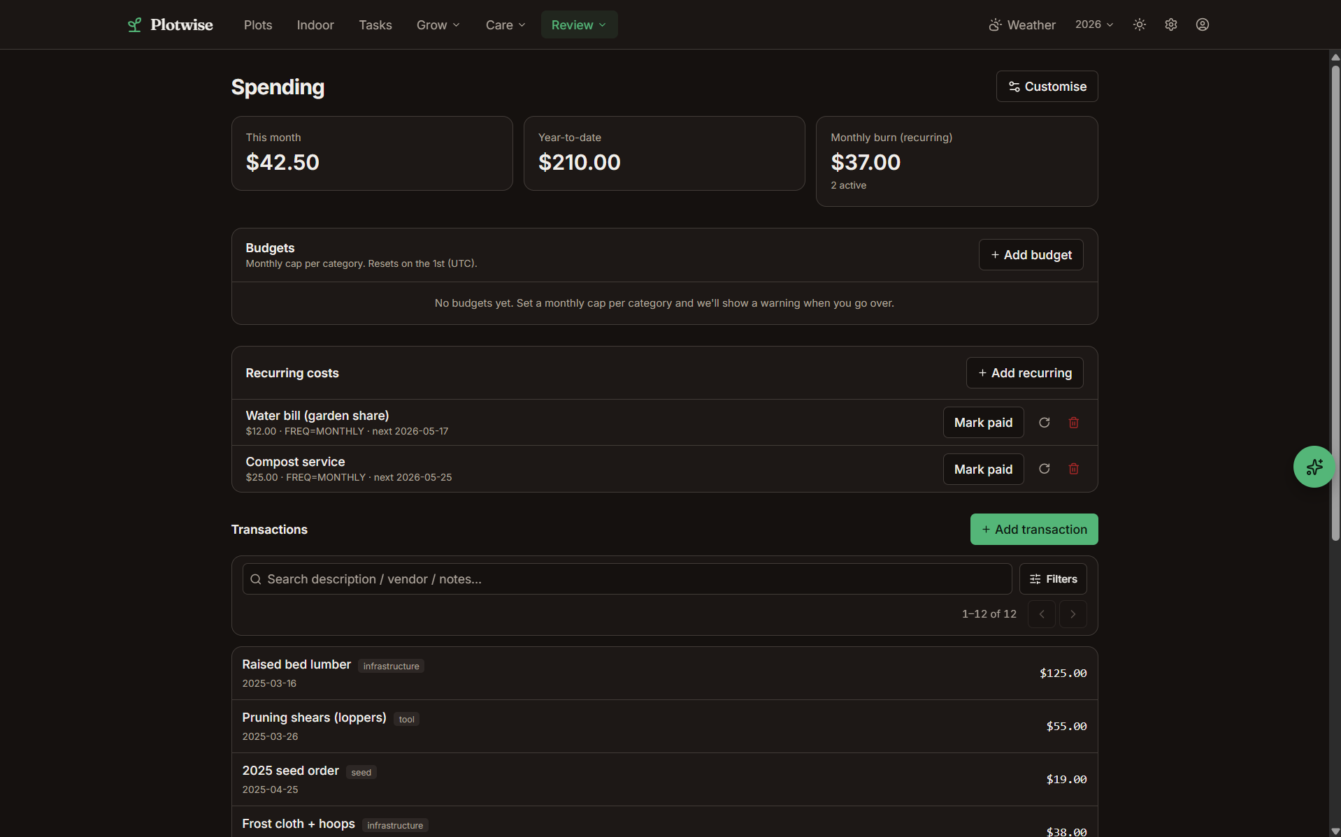Open the Raised bed lumber transaction
Image resolution: width=1341 pixels, height=837 pixels.
pyautogui.click(x=664, y=674)
